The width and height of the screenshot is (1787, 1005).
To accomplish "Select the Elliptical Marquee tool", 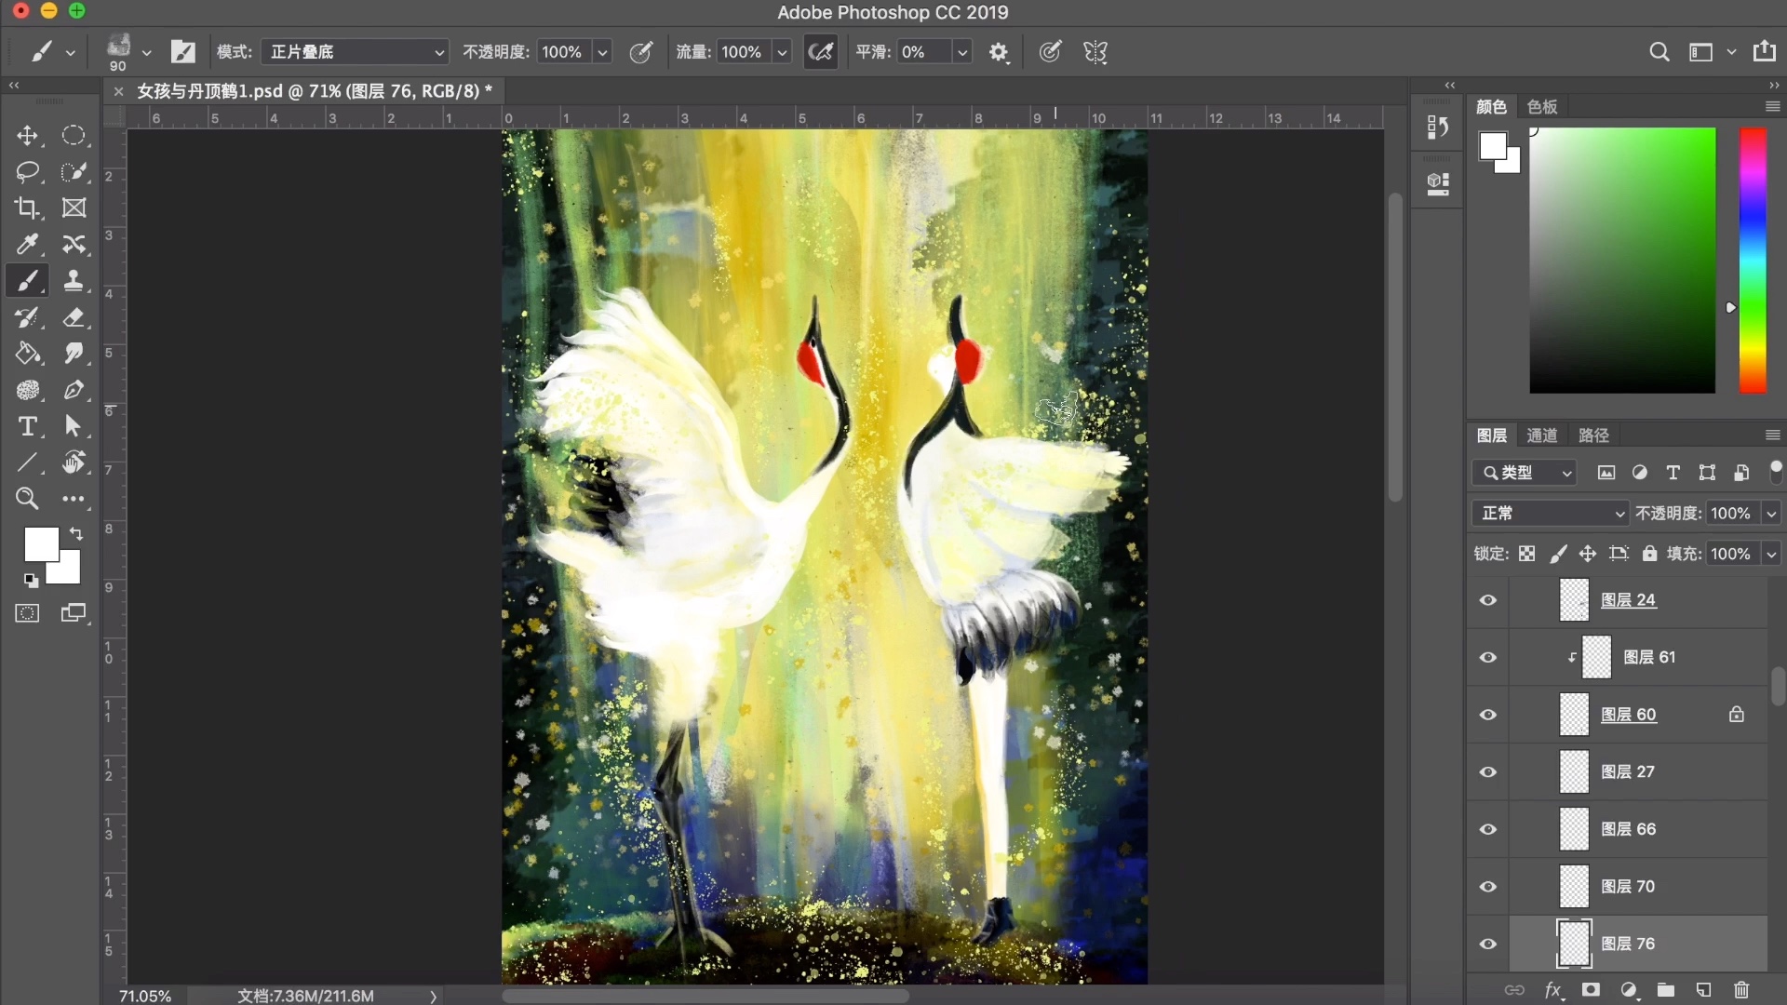I will pyautogui.click(x=74, y=136).
